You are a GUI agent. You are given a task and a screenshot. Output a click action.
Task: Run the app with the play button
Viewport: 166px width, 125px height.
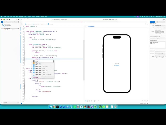pyautogui.click(x=19, y=19)
